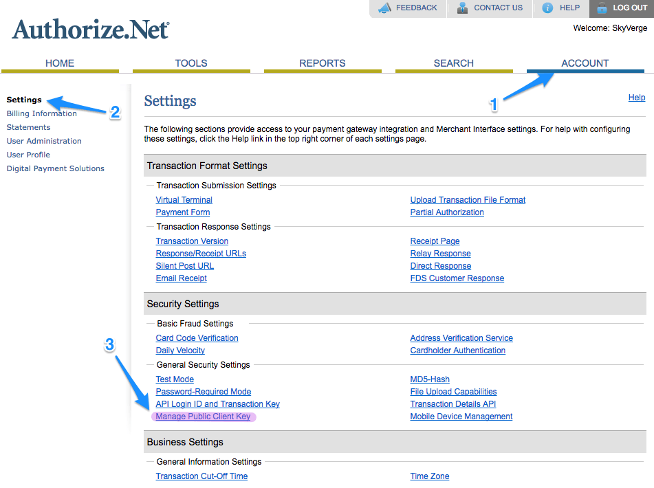Click the General Security Settings label
Image resolution: width=654 pixels, height=488 pixels.
pyautogui.click(x=203, y=365)
